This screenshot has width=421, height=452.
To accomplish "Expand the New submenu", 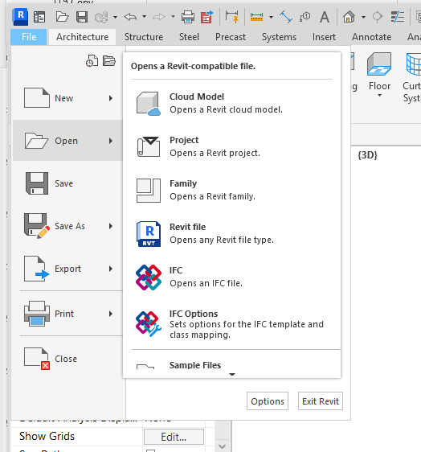I will [x=68, y=98].
